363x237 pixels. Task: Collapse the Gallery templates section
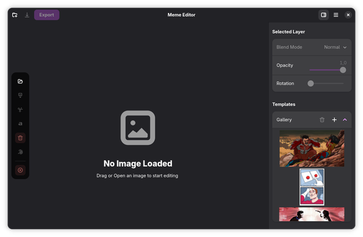(x=345, y=120)
